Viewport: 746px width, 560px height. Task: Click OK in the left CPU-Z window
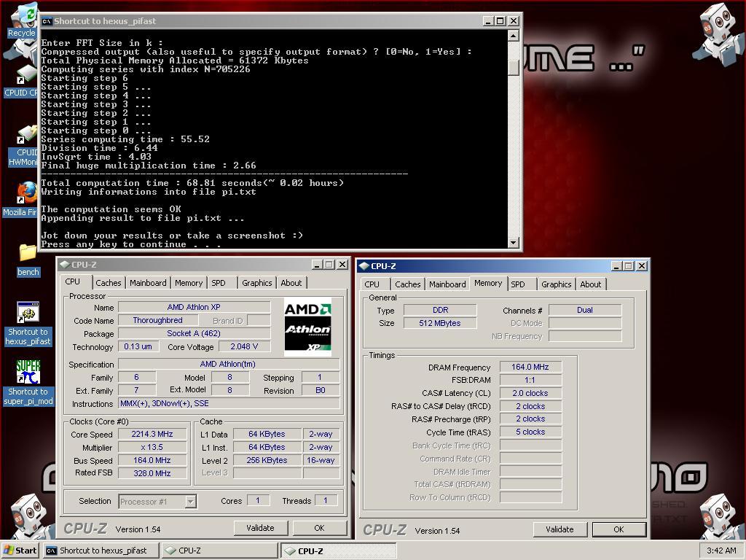click(x=319, y=528)
